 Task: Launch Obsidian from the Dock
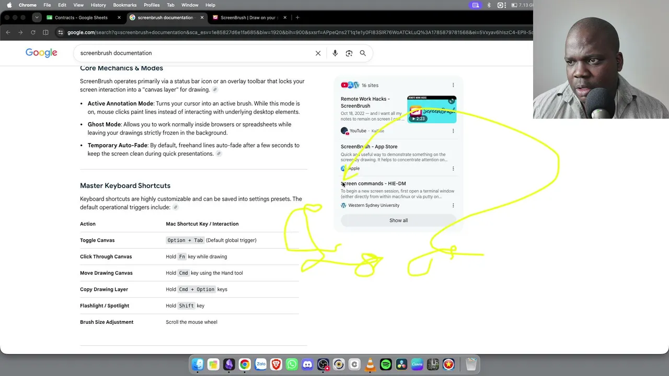229,365
